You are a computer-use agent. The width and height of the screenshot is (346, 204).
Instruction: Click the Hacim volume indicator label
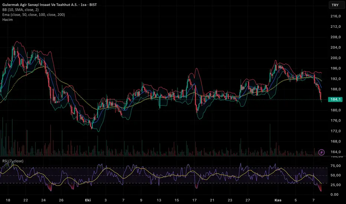(7, 20)
